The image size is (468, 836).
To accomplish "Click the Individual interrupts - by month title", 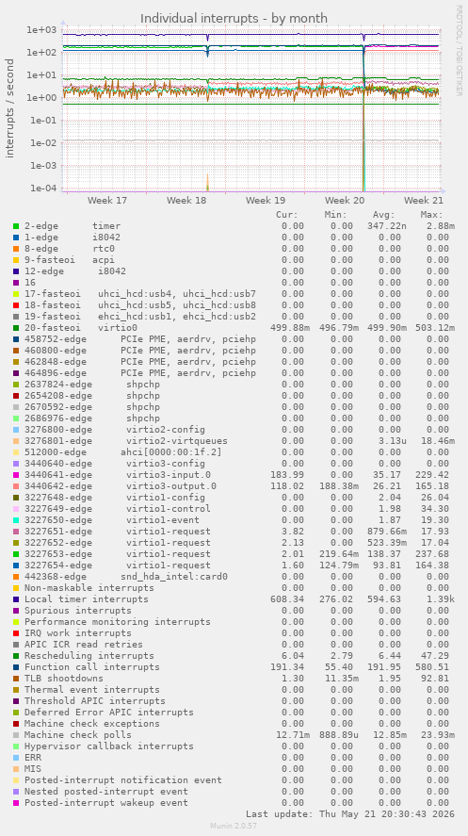I will (234, 19).
